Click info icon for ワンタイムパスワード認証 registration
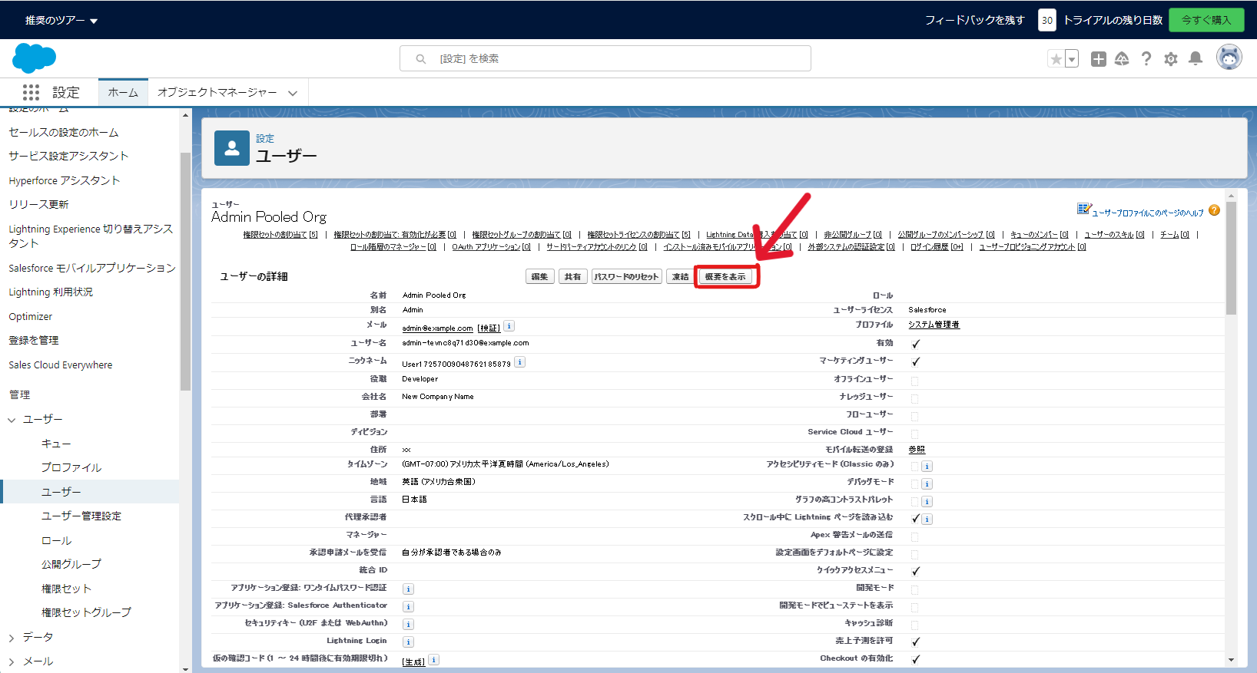Screen dimensions: 1257x673 pyautogui.click(x=409, y=589)
